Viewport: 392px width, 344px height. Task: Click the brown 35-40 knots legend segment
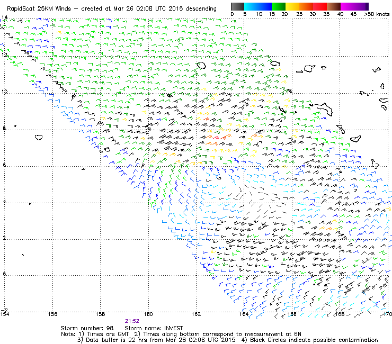click(334, 6)
